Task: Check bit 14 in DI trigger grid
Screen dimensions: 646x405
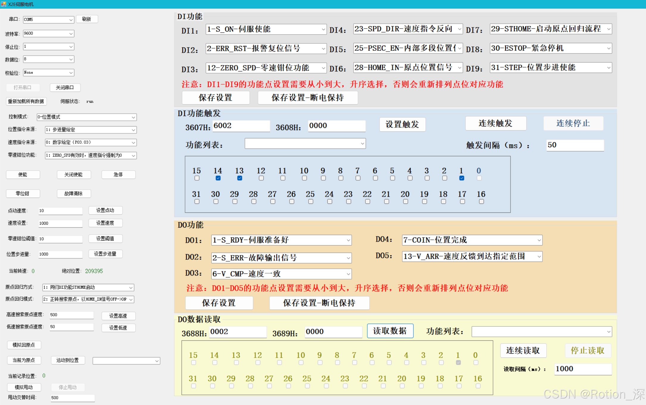Action: coord(218,178)
